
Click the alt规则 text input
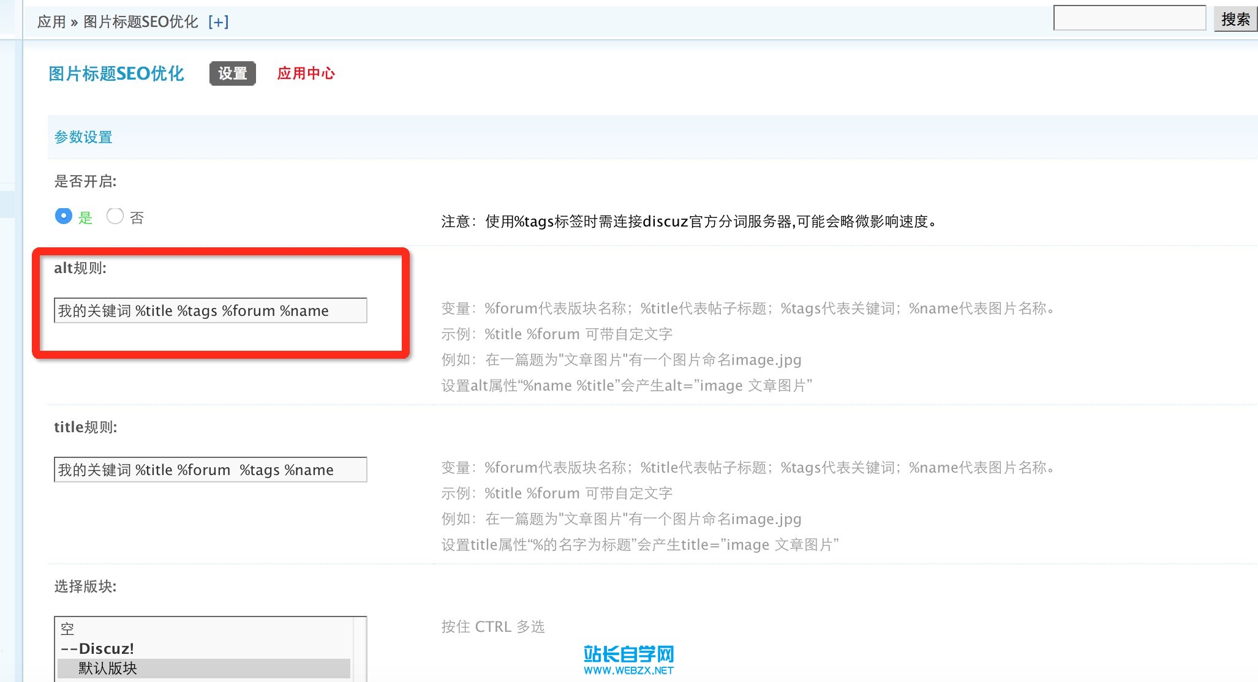tap(210, 310)
